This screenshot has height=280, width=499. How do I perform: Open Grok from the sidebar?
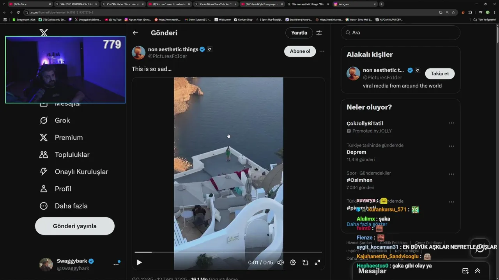pos(55,121)
